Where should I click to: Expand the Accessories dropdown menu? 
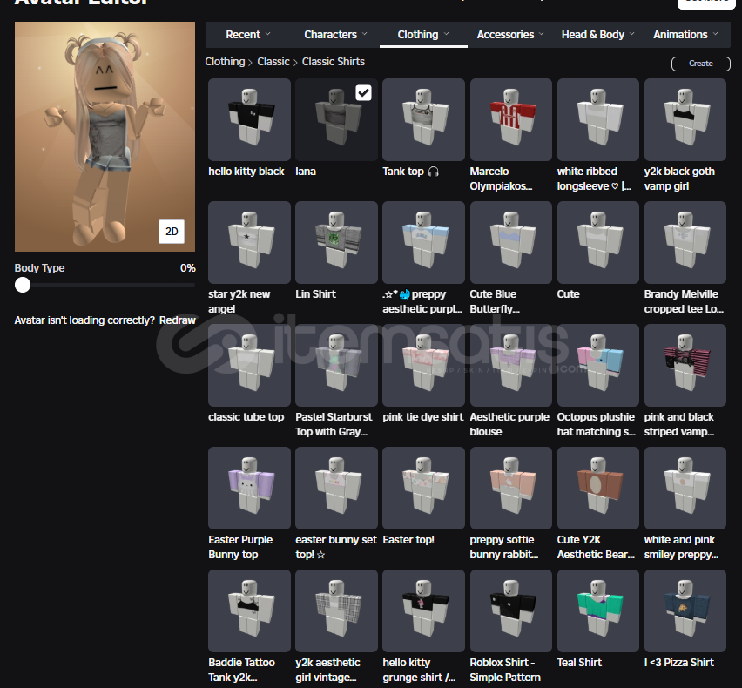510,35
